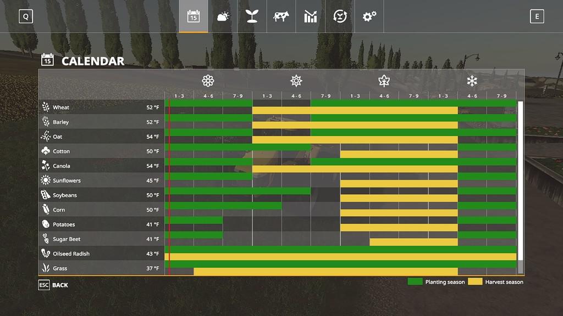Open the finances exchange tab
The width and height of the screenshot is (563, 316).
pyautogui.click(x=340, y=16)
